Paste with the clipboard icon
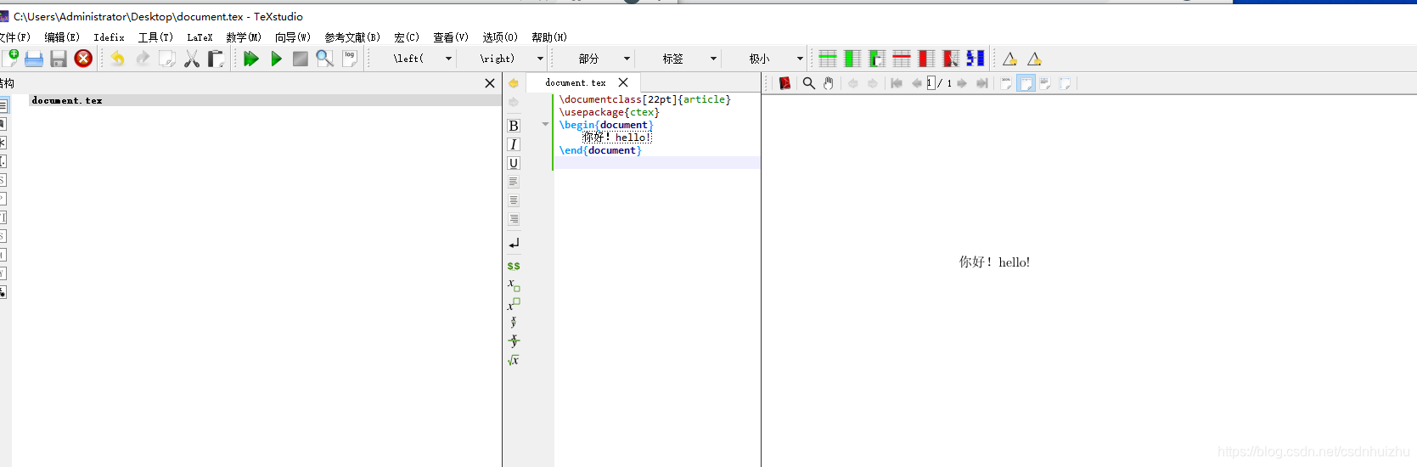Screen dimensions: 1417x467 pyautogui.click(x=216, y=59)
